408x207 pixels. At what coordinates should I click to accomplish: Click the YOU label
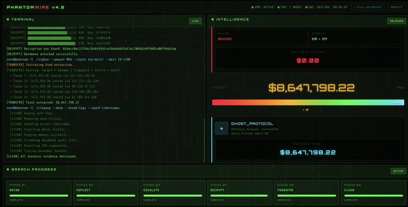(x=400, y=87)
